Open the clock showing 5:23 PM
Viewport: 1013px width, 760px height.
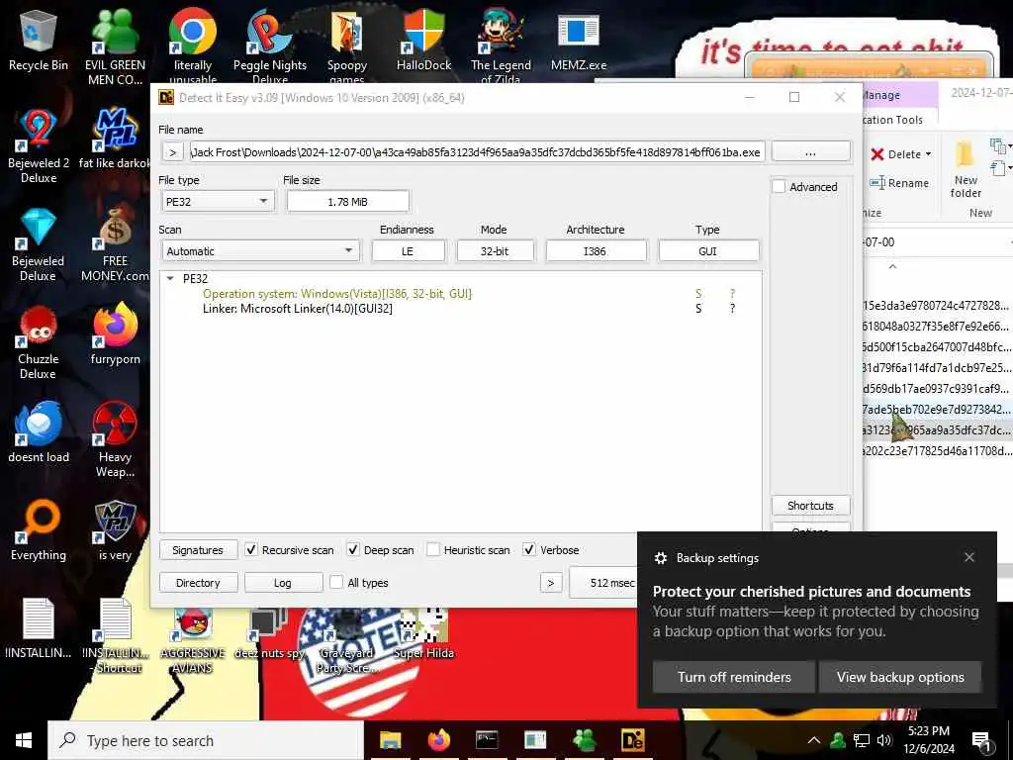pyautogui.click(x=930, y=740)
